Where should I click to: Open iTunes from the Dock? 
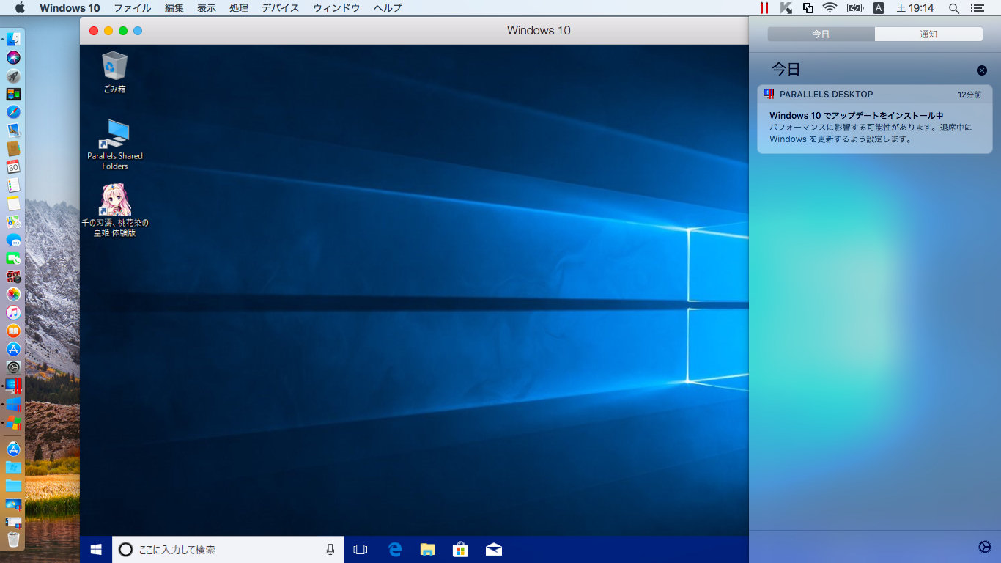coord(13,312)
